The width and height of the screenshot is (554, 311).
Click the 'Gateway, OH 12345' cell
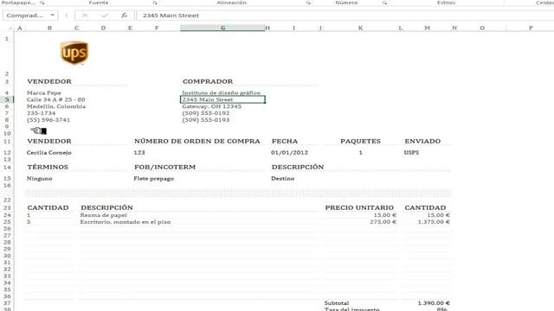211,106
